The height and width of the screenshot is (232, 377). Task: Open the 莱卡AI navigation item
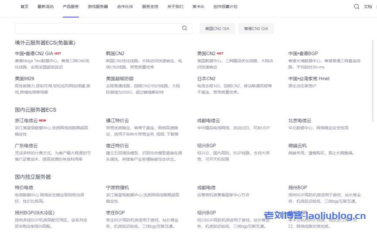coord(198,7)
